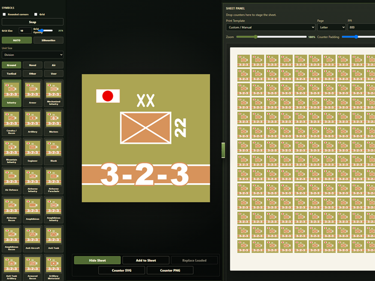Choose the Marines symbol

pyautogui.click(x=53, y=122)
